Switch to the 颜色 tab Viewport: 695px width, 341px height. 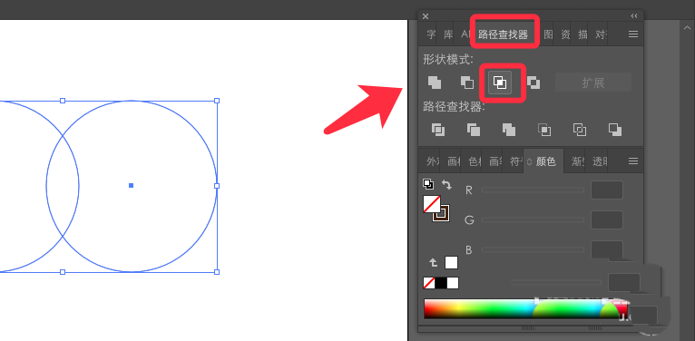pyautogui.click(x=543, y=161)
